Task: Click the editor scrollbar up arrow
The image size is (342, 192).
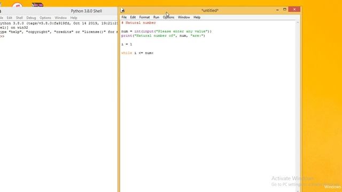Action: (x=298, y=22)
